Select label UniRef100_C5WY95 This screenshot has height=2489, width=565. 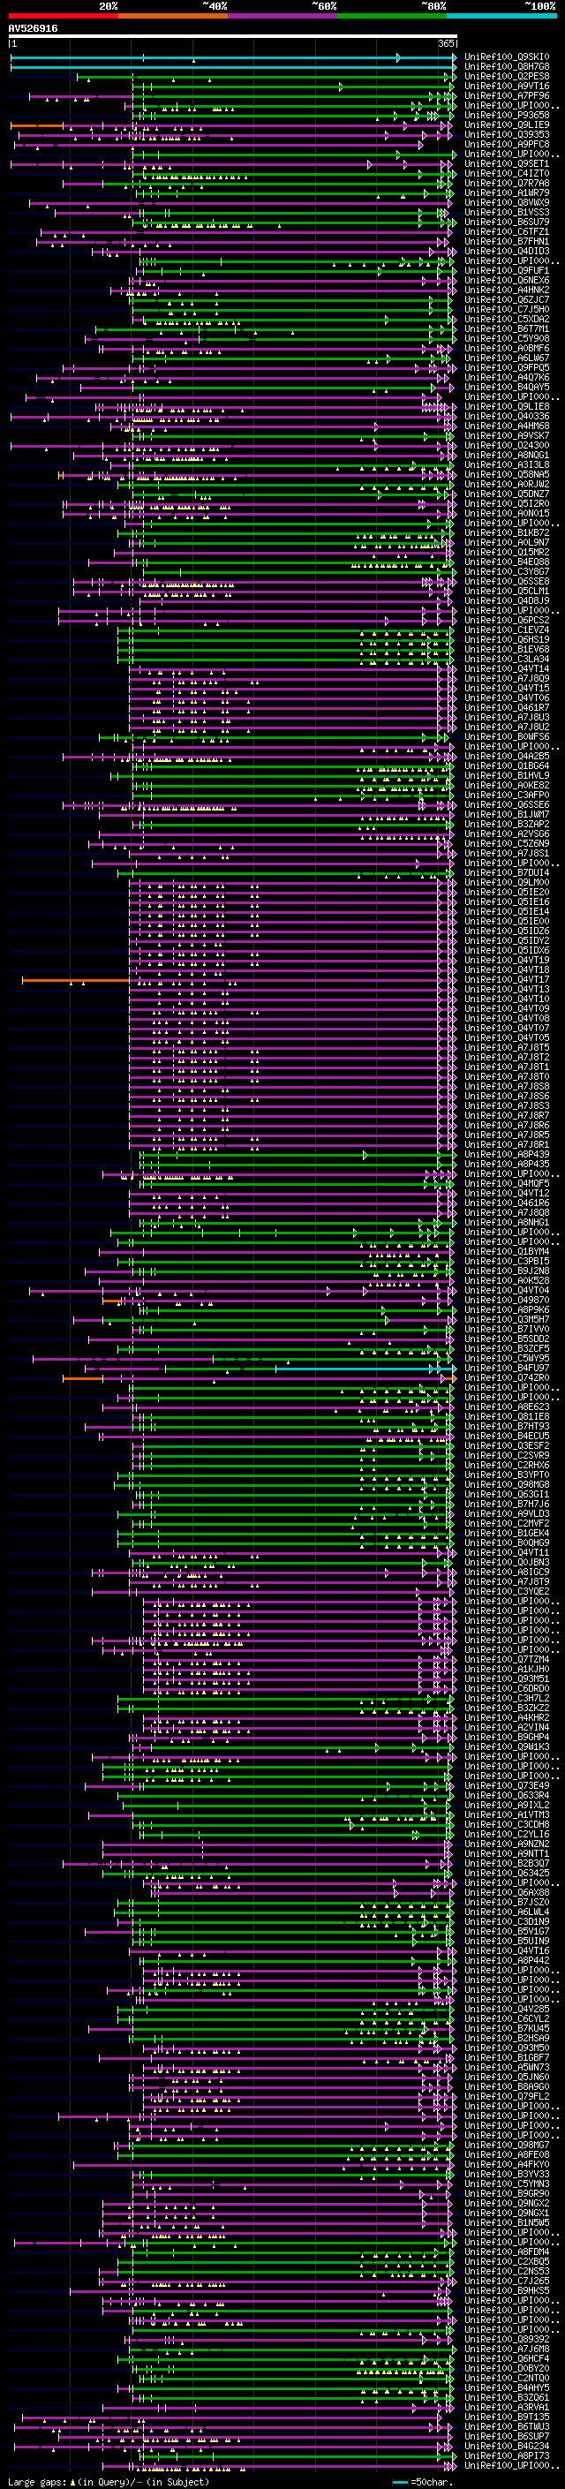(507, 1358)
